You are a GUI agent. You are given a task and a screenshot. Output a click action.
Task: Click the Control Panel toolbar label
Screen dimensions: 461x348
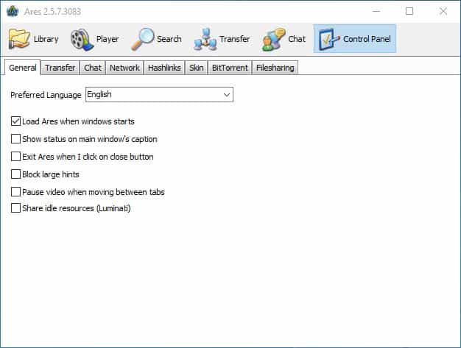(367, 39)
